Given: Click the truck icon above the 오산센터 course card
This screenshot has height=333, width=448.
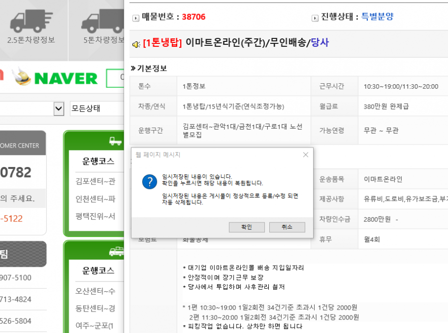Looking at the screenshot, I should pos(116,251).
